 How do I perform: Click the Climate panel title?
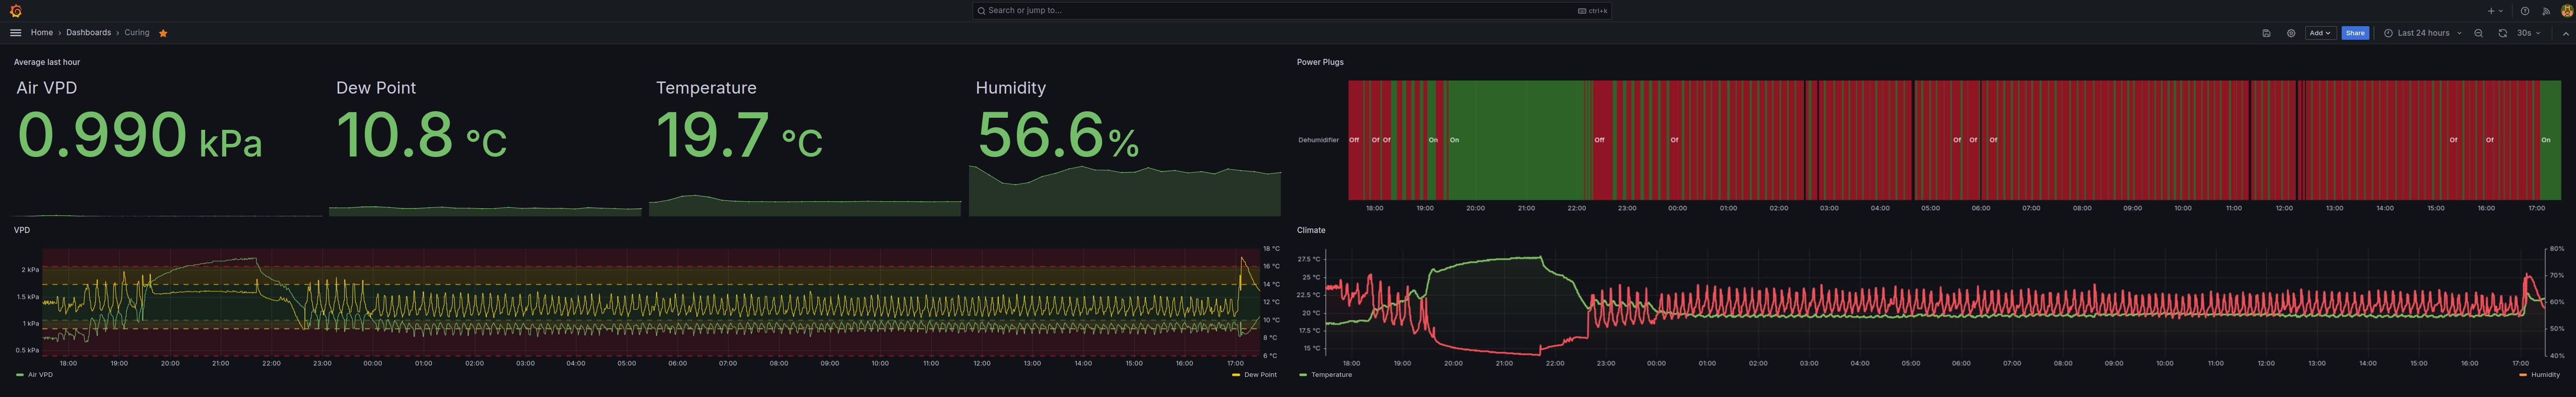tap(1311, 230)
